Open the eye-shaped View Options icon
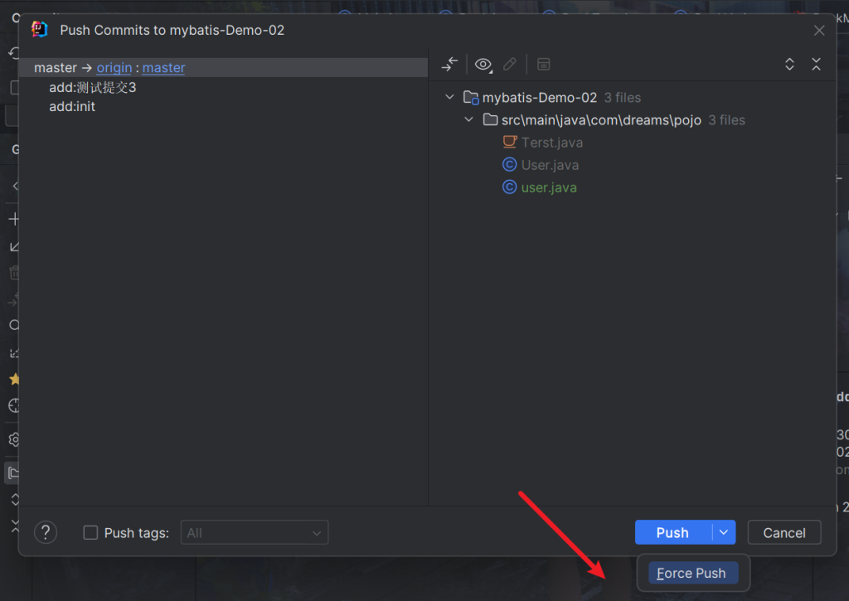849x601 pixels. (x=483, y=64)
